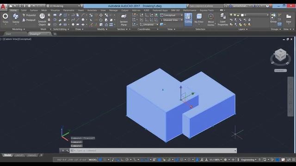Click the Array tool in Modify panel

(x=111, y=24)
